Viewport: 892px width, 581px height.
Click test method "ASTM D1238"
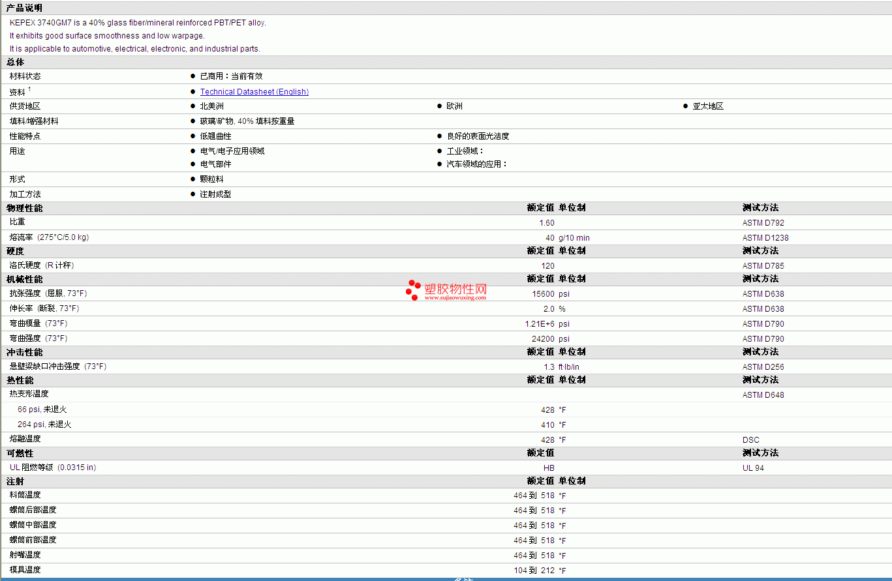[x=765, y=238]
